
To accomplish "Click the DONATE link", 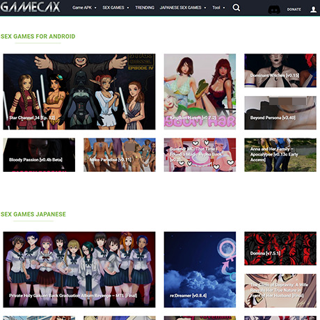I will click(x=294, y=10).
